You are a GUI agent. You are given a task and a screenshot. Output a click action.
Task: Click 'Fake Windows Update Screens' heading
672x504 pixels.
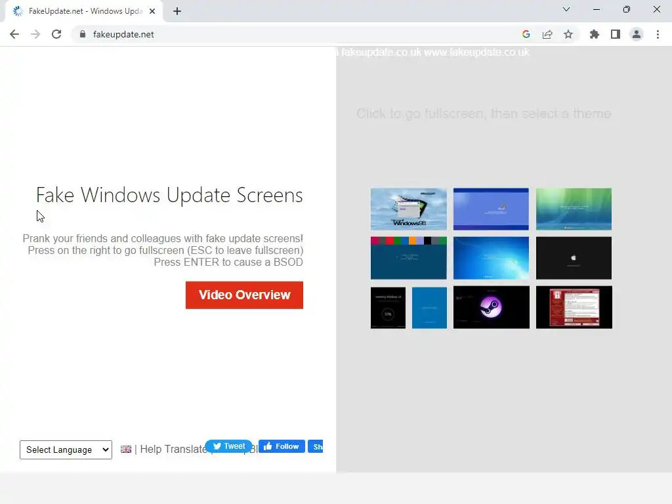pos(169,195)
